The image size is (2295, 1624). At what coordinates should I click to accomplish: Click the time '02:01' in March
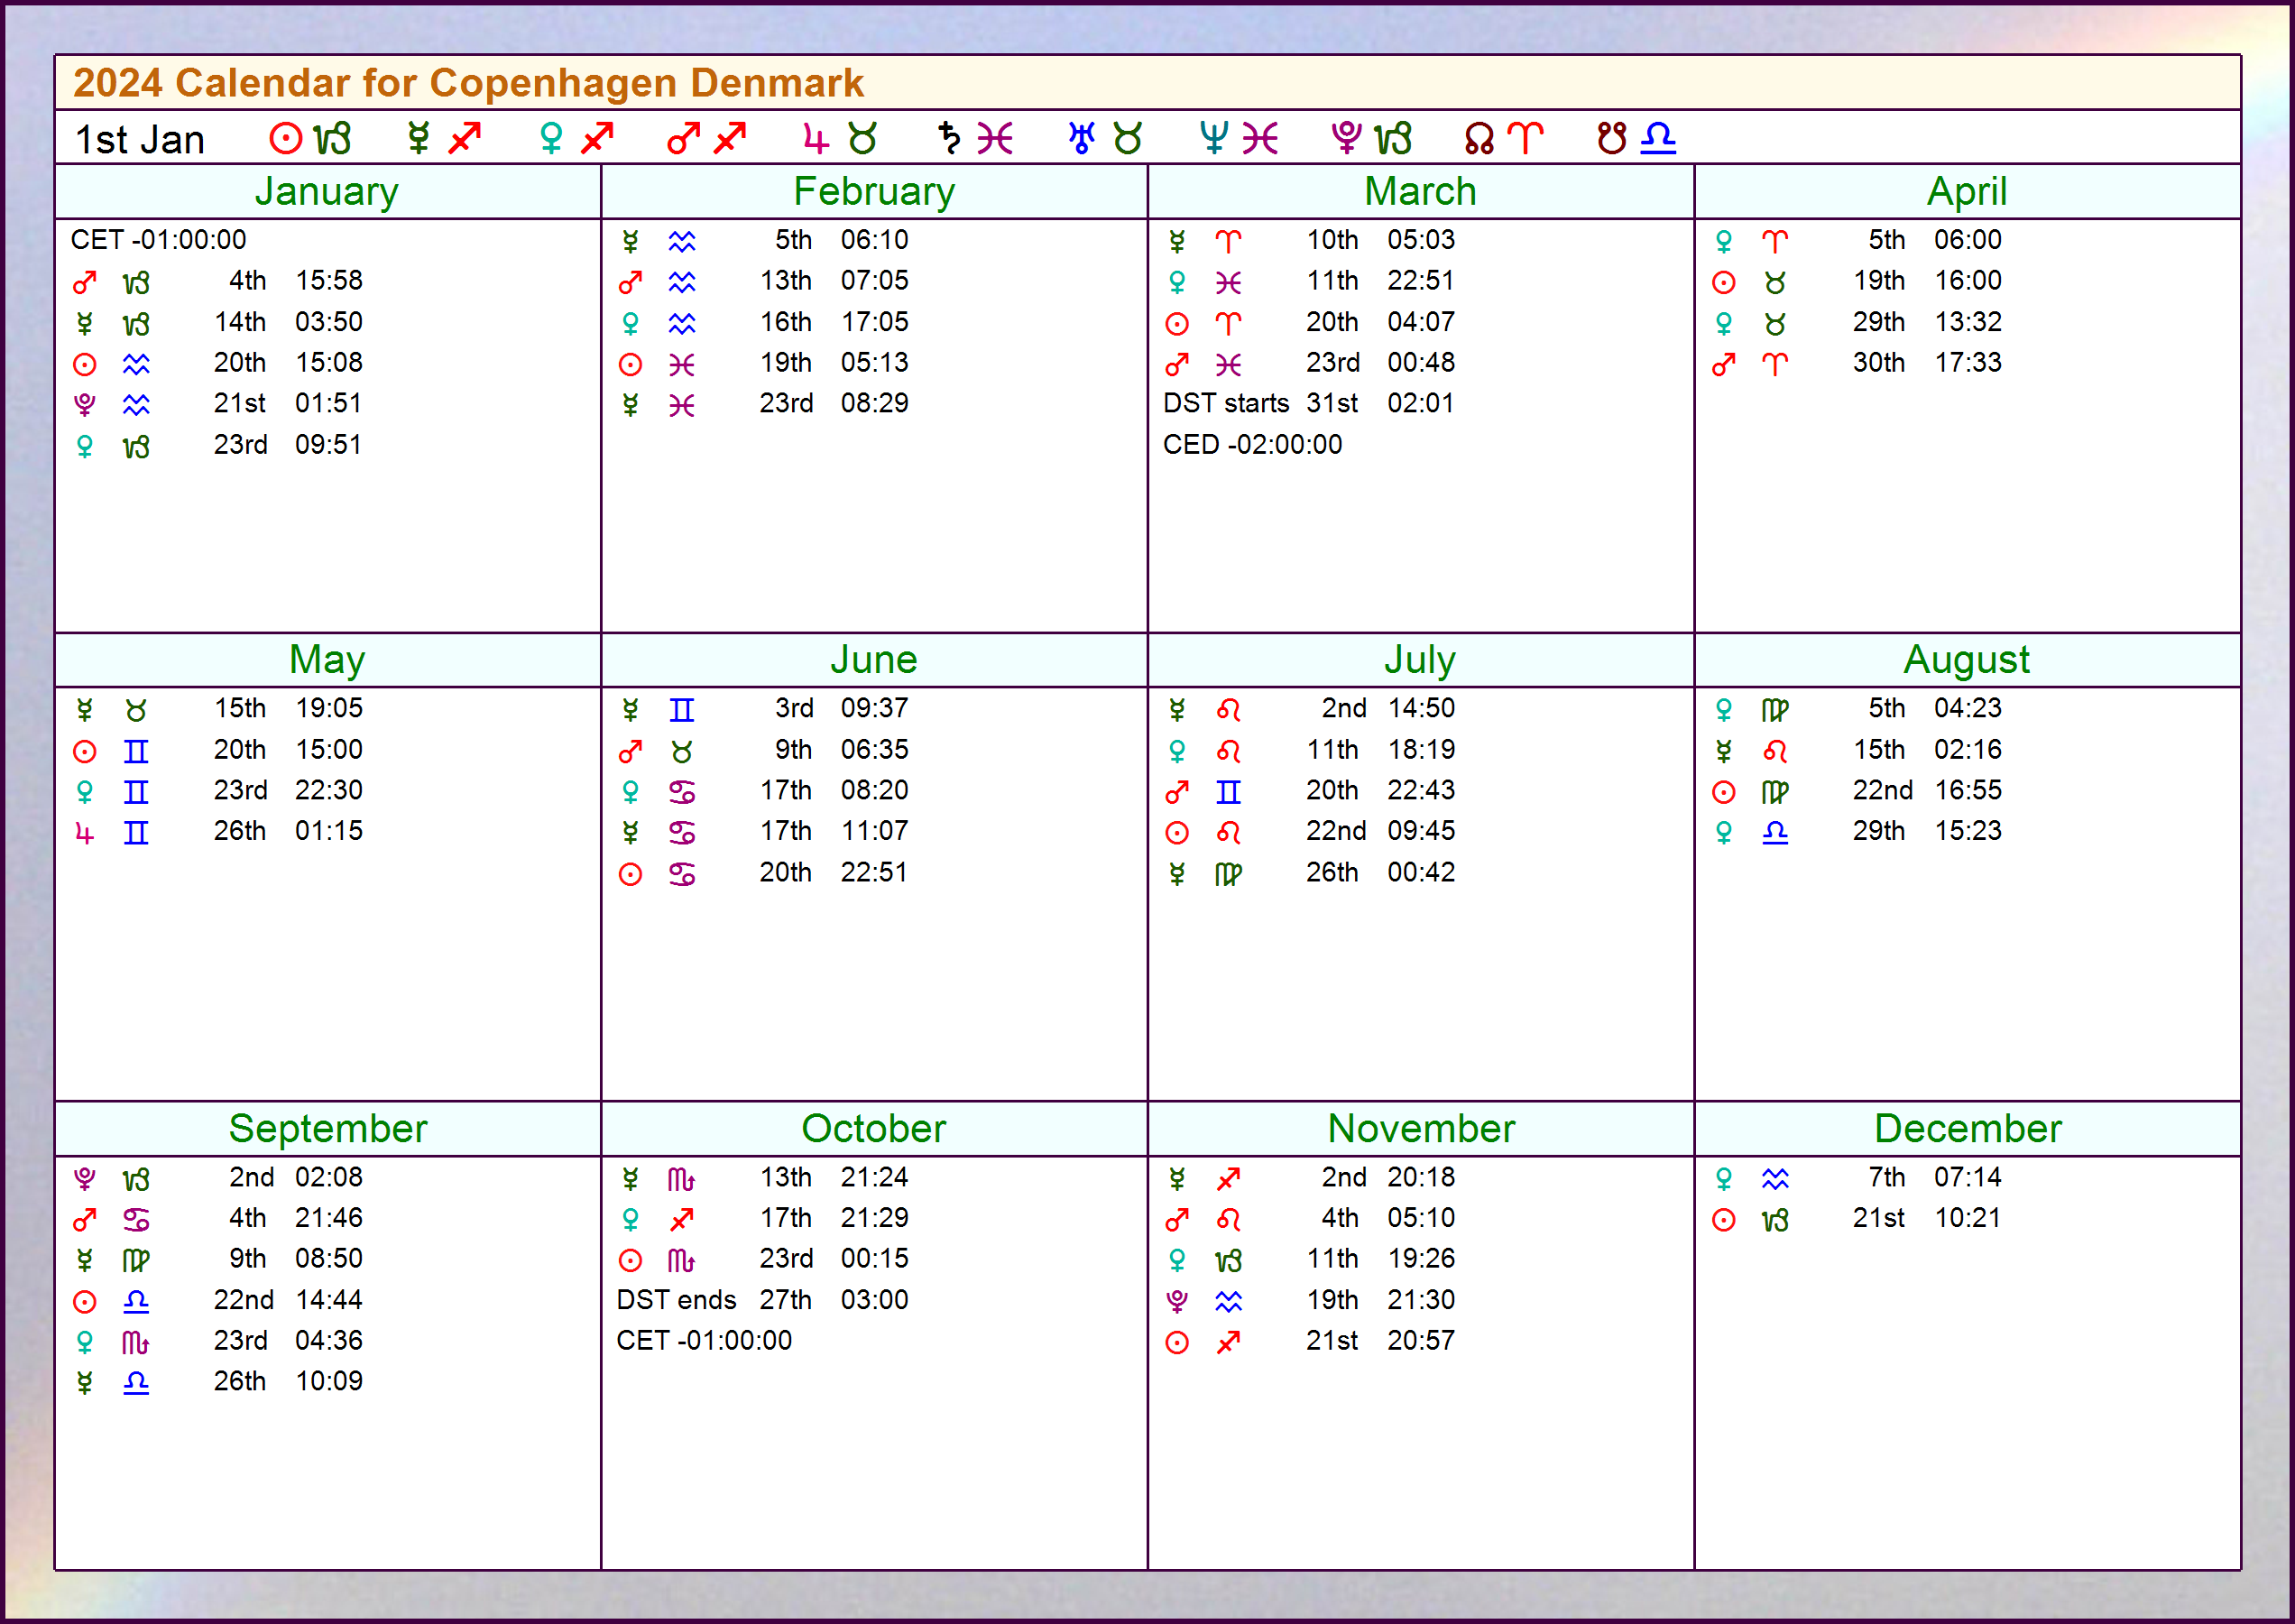[x=1420, y=403]
